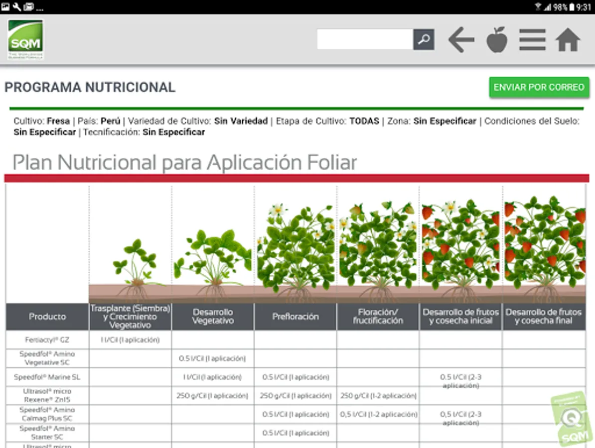
Task: Click the Plan Nutricional para Aplicación Foliar heading
Action: 185,163
